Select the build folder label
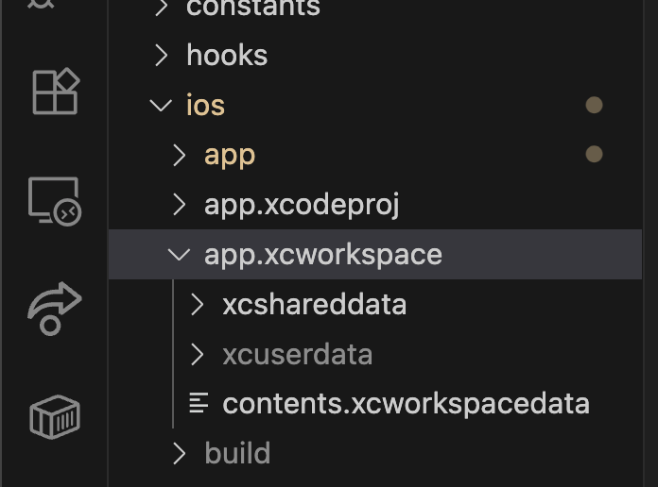 pyautogui.click(x=237, y=453)
